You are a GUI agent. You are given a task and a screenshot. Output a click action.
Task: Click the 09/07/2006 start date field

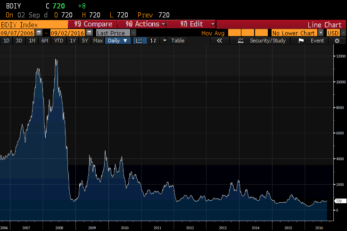click(x=17, y=33)
